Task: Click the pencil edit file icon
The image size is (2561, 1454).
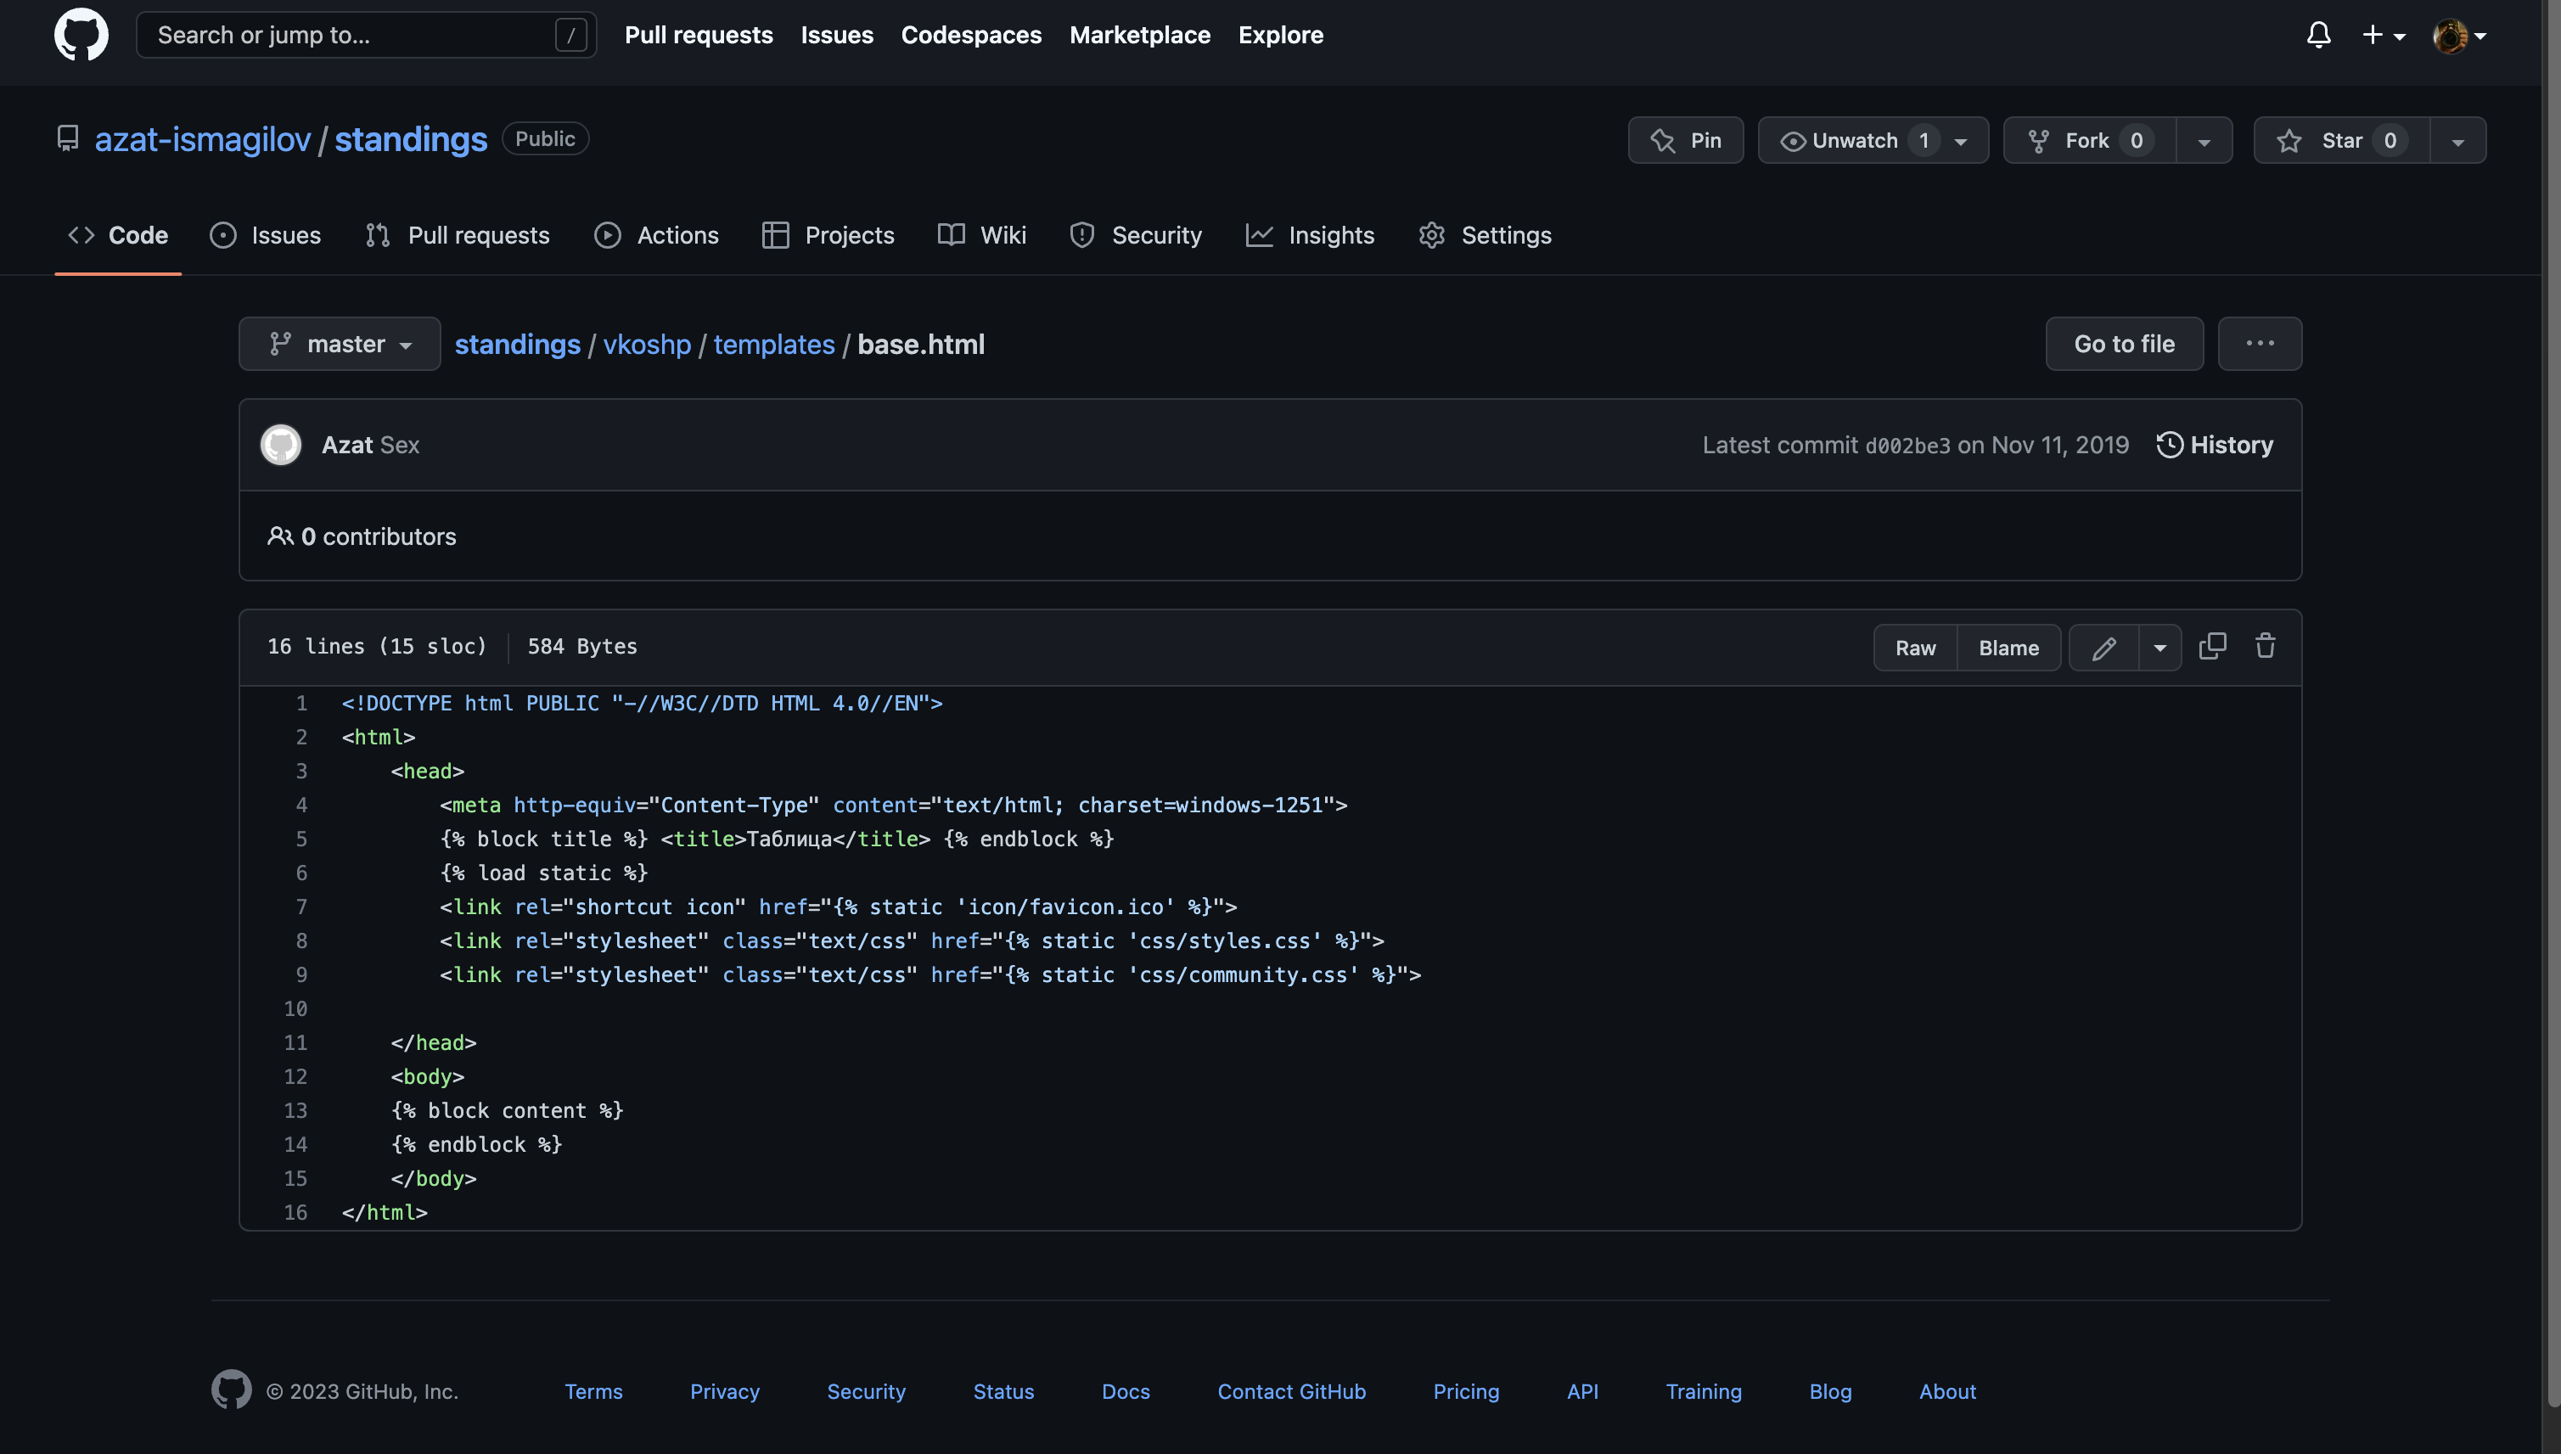Action: coord(2103,647)
